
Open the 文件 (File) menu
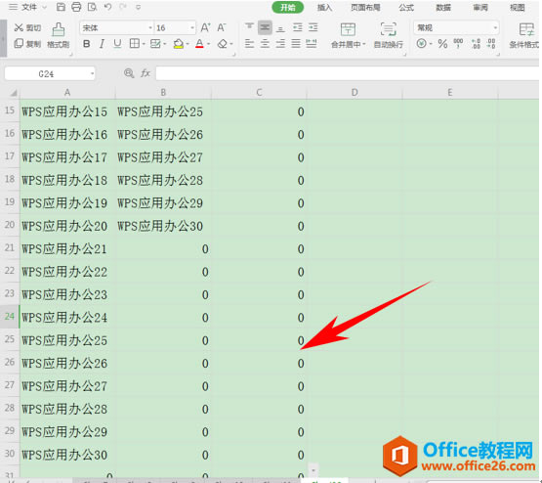click(x=28, y=7)
